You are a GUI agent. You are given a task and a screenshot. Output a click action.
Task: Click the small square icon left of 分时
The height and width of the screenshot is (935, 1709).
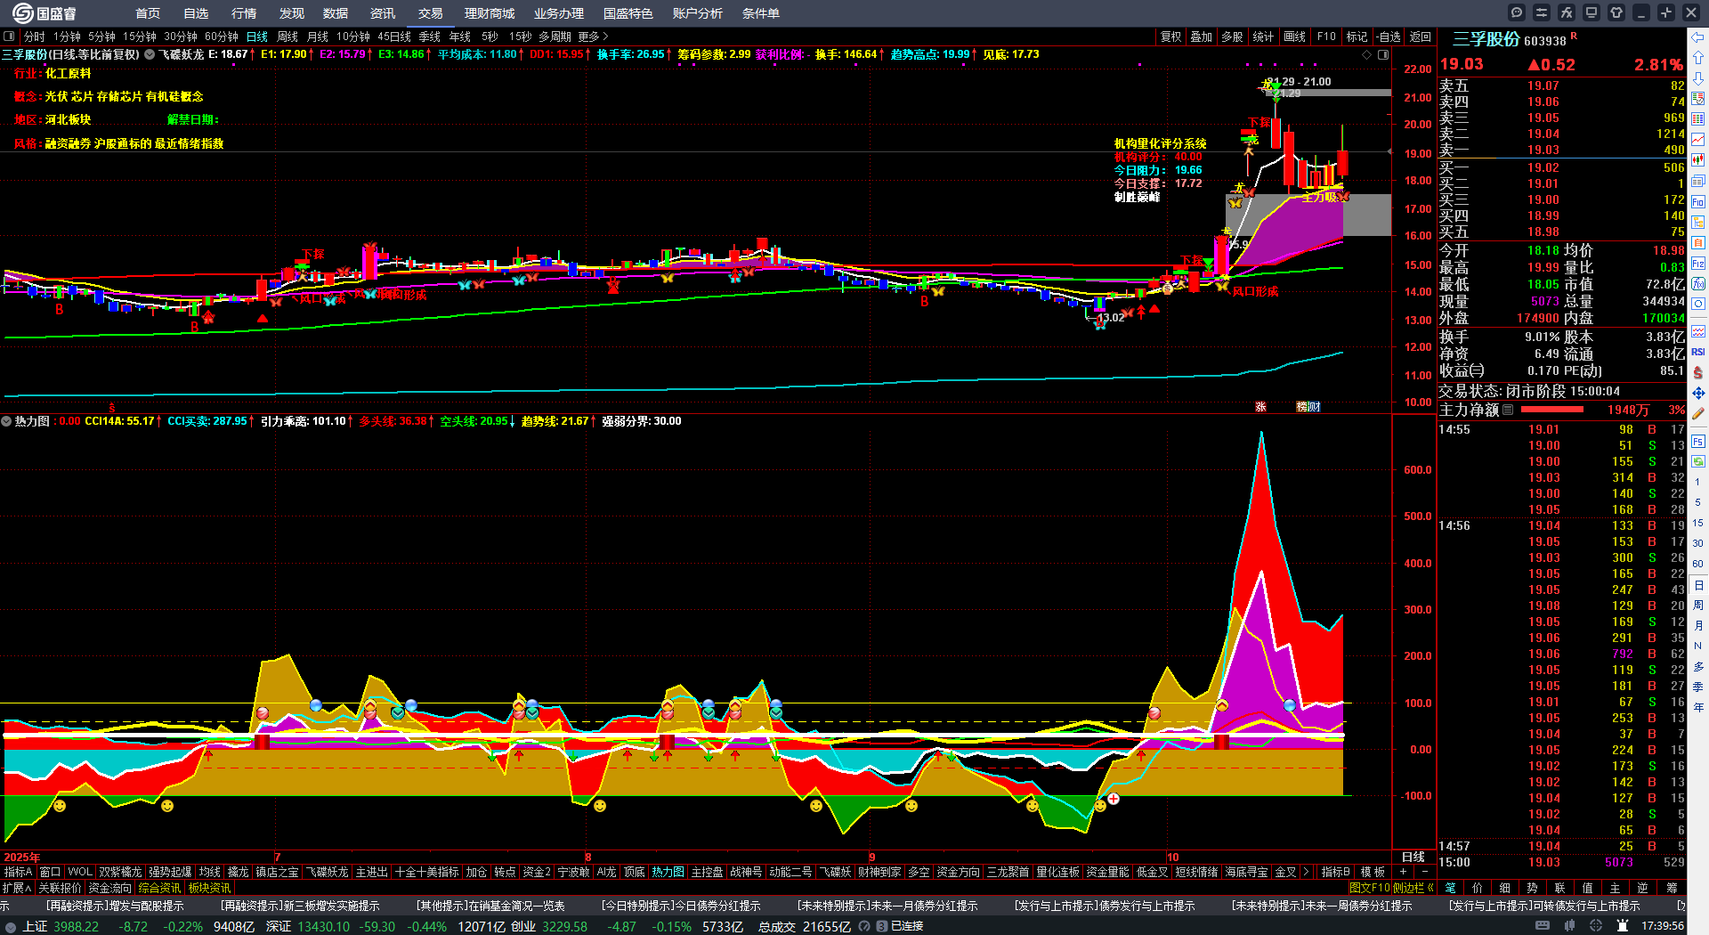[9, 37]
